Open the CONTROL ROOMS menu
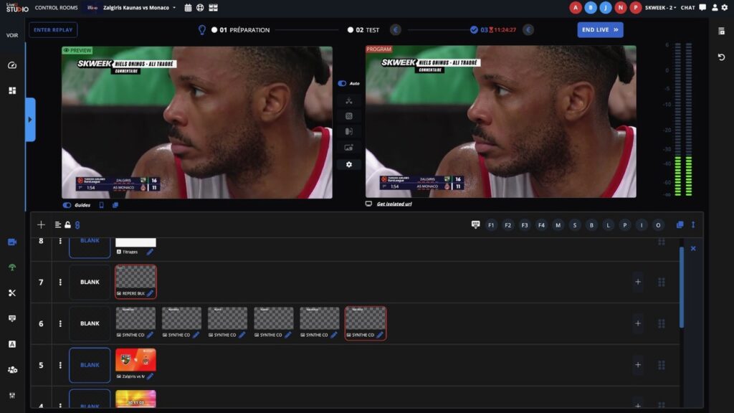This screenshot has height=413, width=734. [56, 8]
